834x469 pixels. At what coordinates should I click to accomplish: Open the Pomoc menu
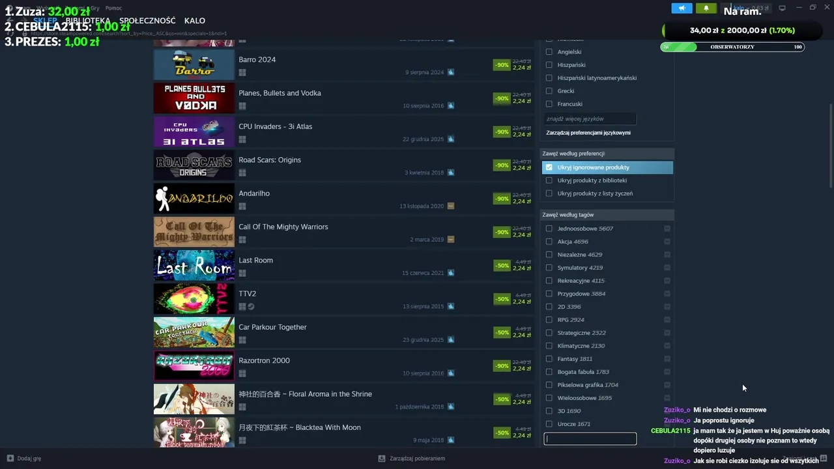click(x=113, y=8)
